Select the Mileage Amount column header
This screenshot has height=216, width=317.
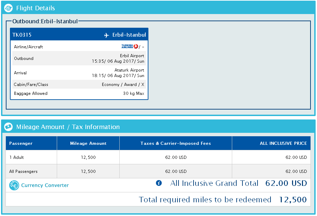pos(88,143)
